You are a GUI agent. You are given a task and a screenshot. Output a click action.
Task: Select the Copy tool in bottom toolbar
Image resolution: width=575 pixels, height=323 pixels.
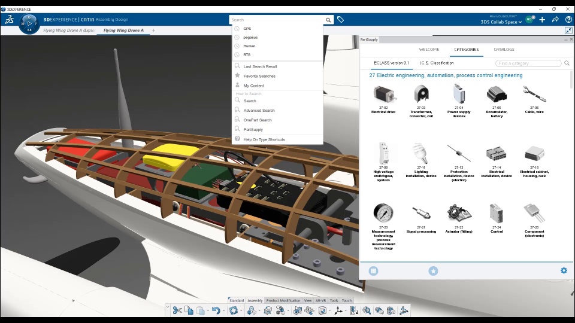[x=189, y=310]
